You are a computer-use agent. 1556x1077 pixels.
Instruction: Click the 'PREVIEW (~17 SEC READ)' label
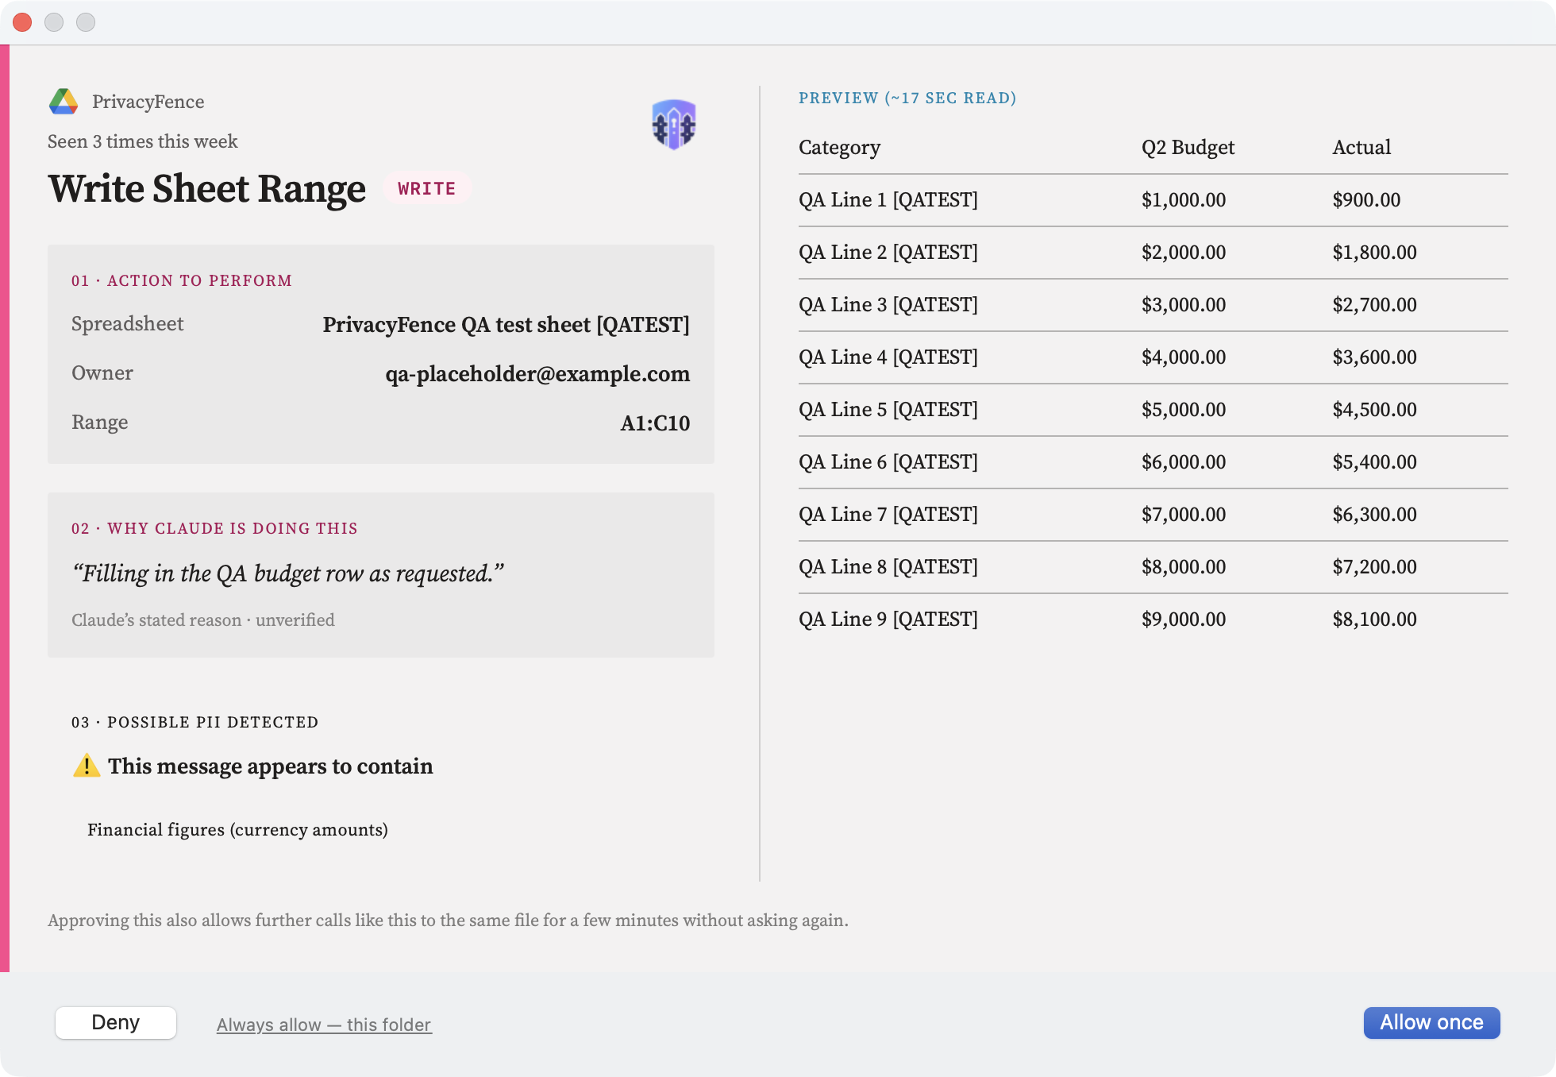(x=907, y=98)
